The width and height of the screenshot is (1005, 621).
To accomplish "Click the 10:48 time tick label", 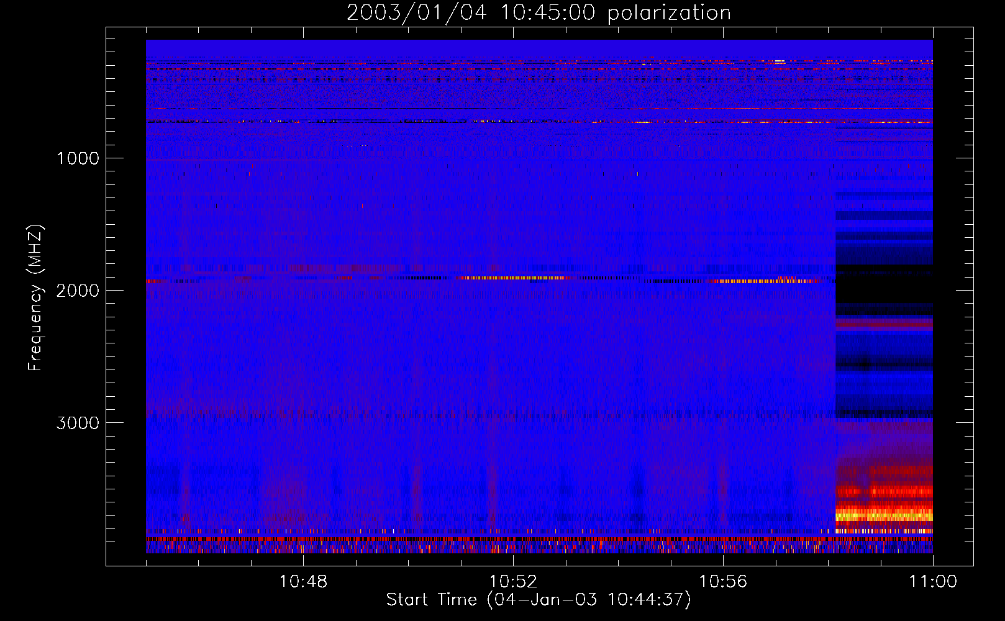I will (x=303, y=582).
